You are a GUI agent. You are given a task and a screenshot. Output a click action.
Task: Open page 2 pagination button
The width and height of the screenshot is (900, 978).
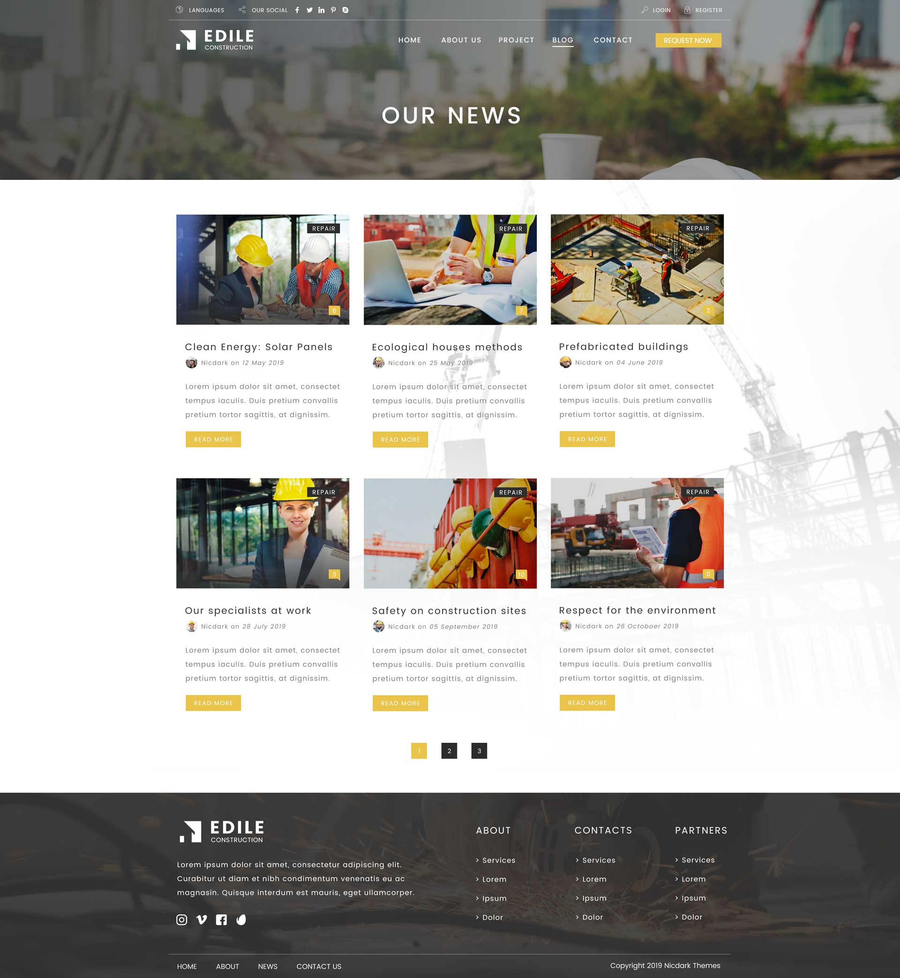450,751
